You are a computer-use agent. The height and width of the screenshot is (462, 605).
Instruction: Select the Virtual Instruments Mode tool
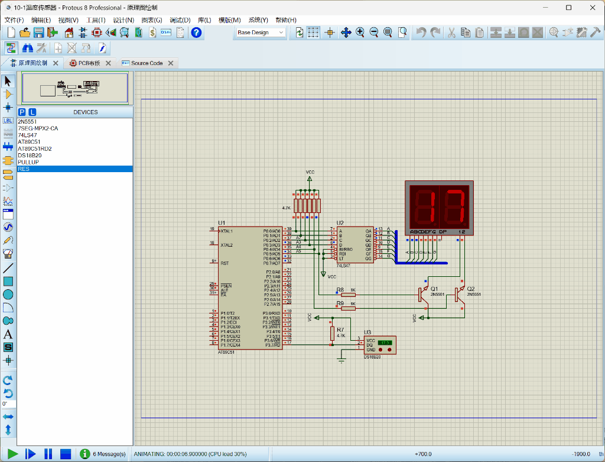click(x=7, y=253)
